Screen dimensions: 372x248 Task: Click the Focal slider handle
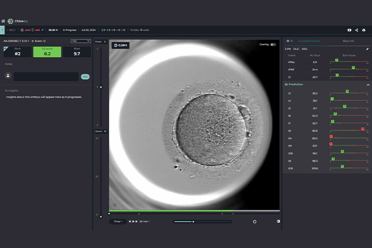coord(100,87)
